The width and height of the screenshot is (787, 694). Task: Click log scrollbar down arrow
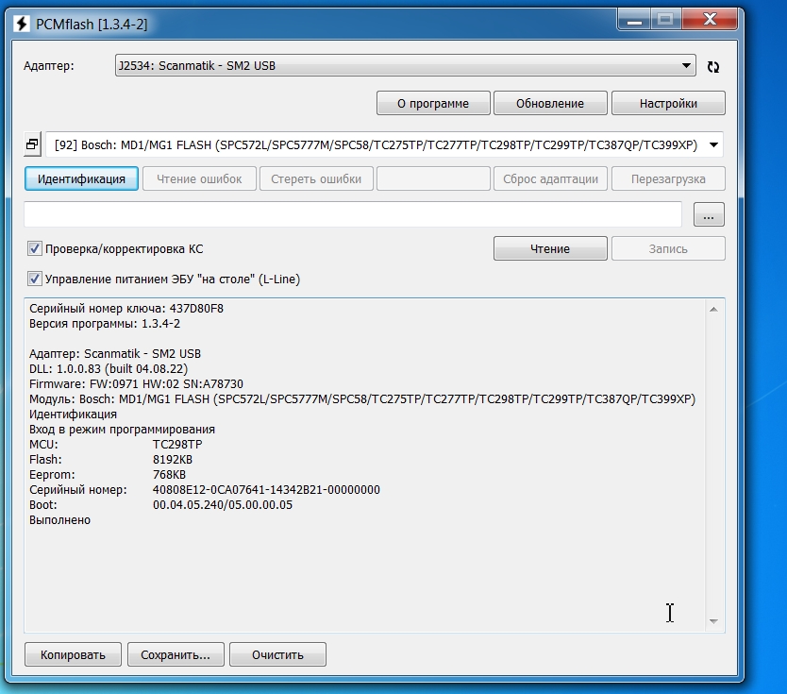714,622
